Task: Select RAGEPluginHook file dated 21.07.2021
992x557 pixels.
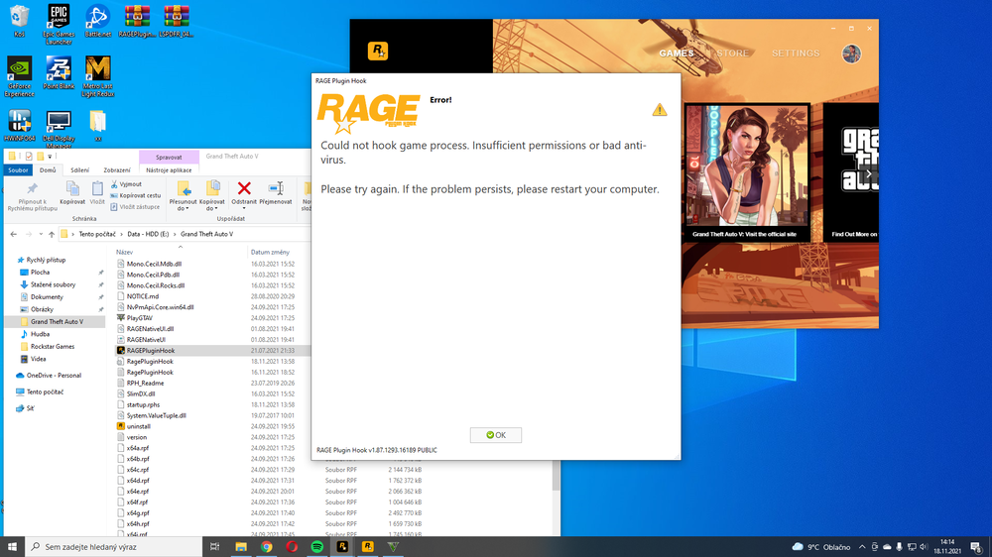Action: pyautogui.click(x=150, y=350)
